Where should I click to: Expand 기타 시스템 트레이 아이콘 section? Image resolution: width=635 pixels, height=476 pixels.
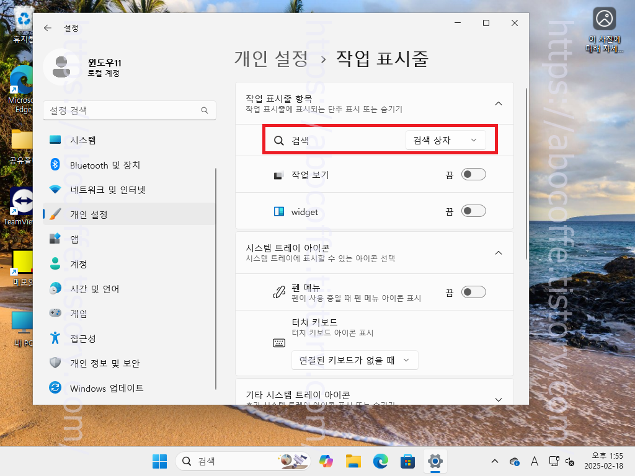click(499, 400)
